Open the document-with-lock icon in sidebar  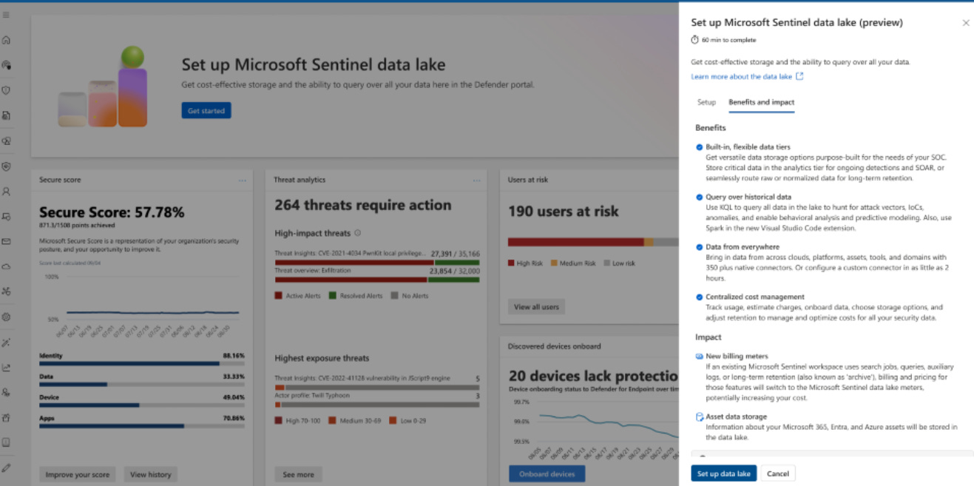click(x=6, y=115)
